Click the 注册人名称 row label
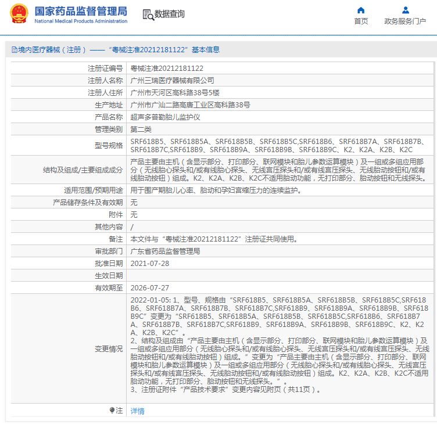437x428 pixels. pos(105,81)
